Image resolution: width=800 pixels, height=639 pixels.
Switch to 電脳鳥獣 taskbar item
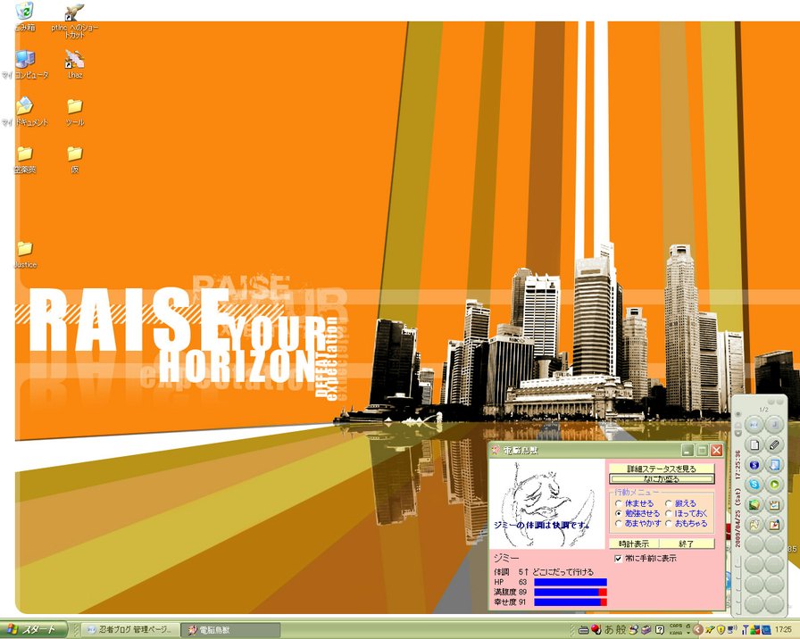[x=232, y=630]
